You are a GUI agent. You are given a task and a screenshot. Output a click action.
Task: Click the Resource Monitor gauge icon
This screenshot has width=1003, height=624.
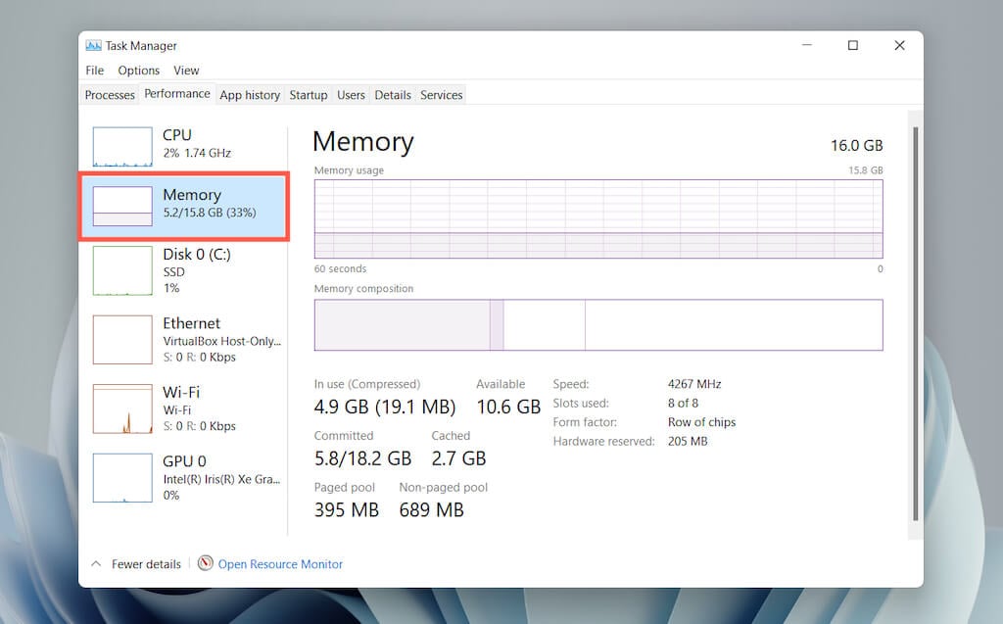click(205, 563)
